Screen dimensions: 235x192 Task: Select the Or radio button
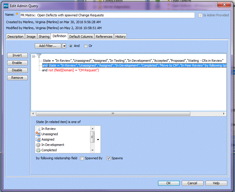click(86, 46)
